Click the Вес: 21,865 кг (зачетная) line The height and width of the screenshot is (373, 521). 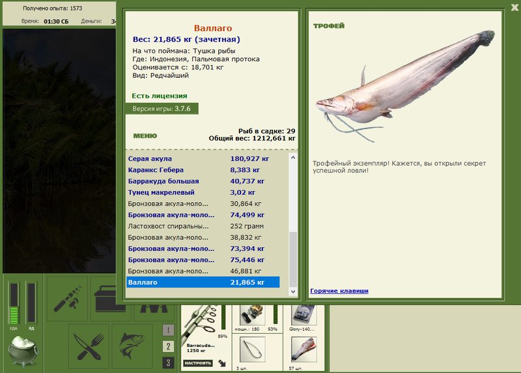click(x=186, y=39)
